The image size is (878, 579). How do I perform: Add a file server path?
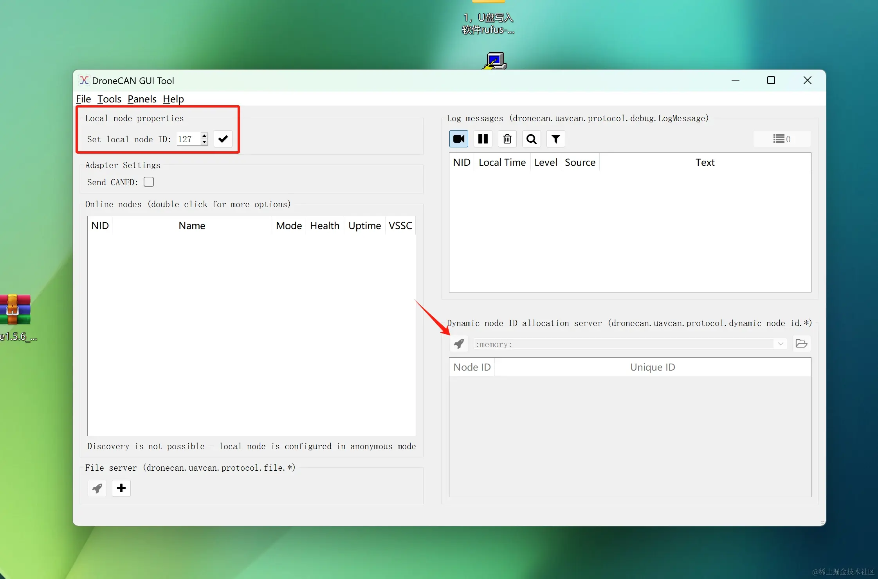[121, 488]
